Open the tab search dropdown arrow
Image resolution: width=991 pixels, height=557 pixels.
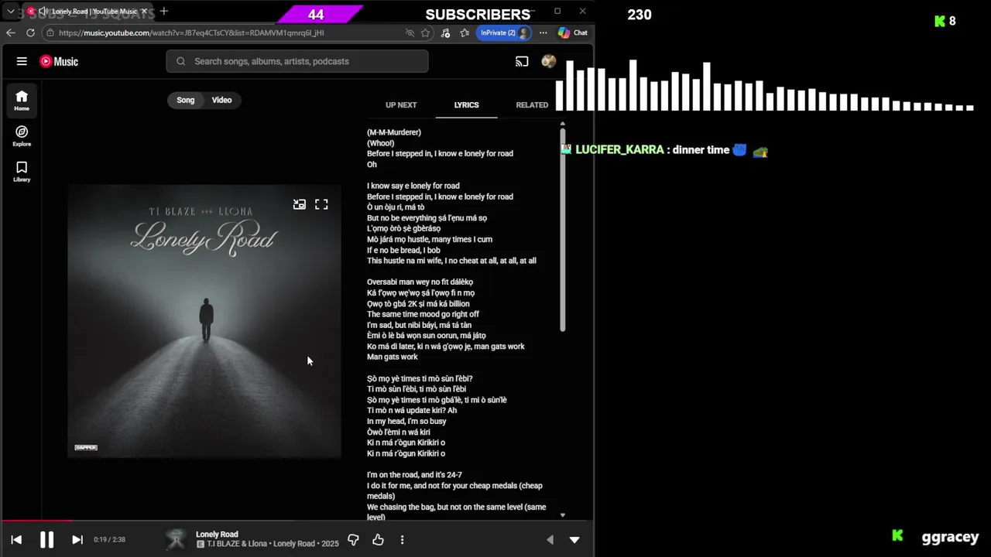(x=11, y=12)
